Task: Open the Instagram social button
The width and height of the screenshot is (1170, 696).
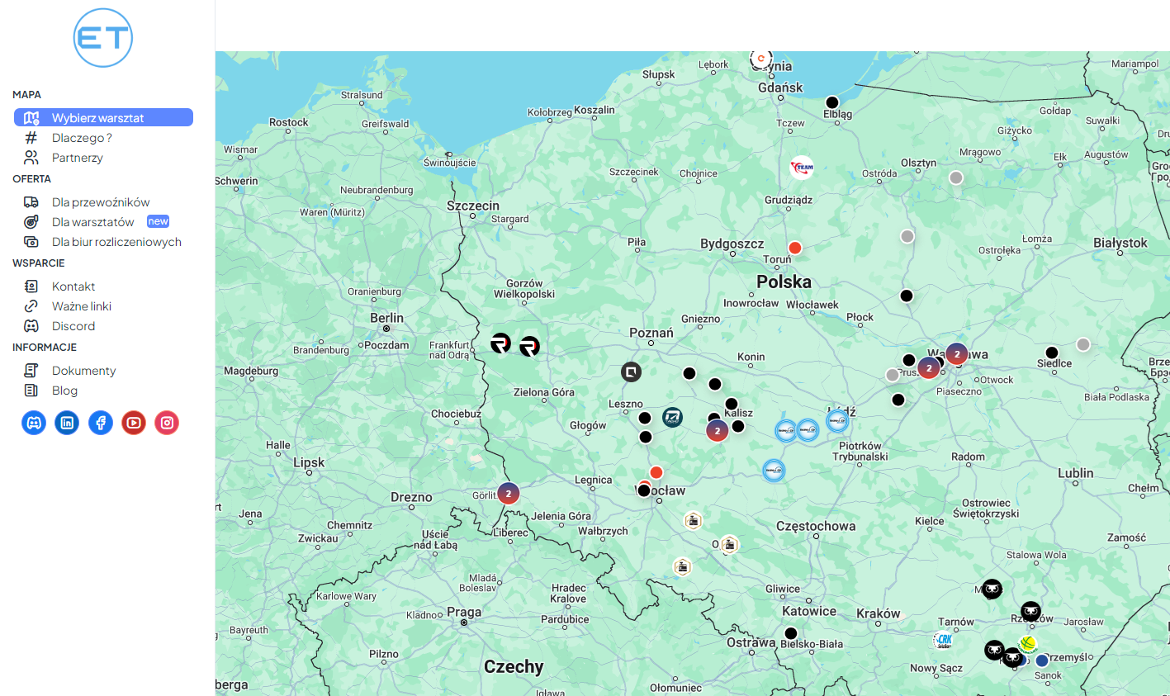Action: pyautogui.click(x=167, y=423)
